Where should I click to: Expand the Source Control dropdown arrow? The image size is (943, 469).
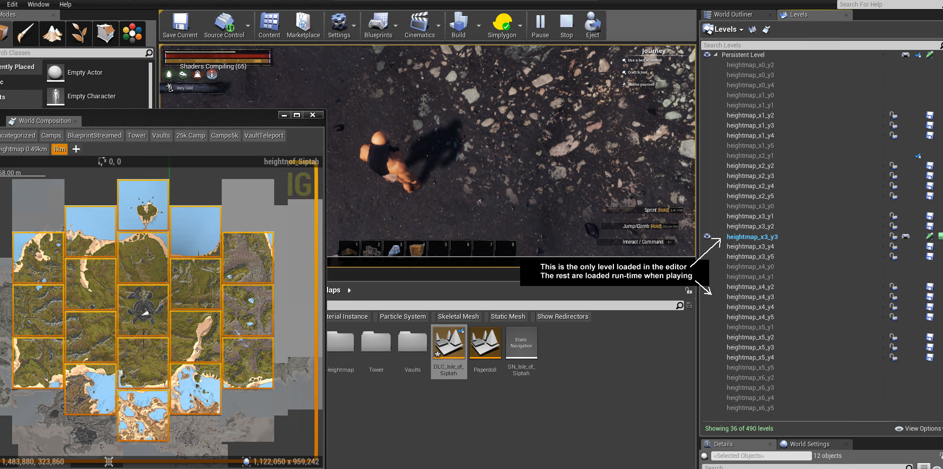point(248,26)
